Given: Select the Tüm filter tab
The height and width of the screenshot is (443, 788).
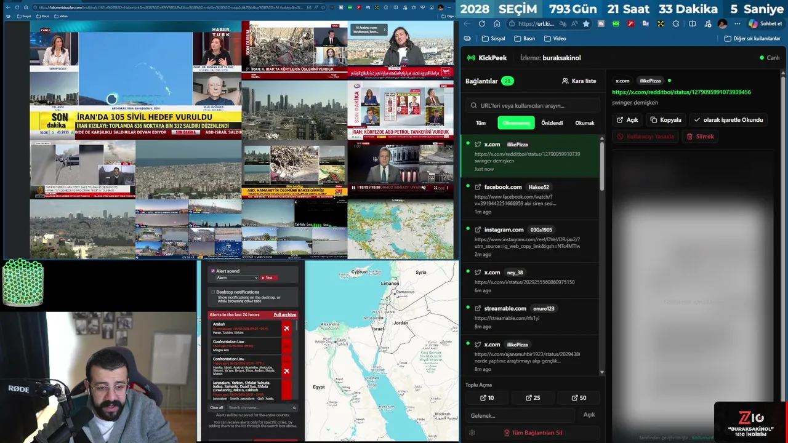Looking at the screenshot, I should click(x=481, y=123).
